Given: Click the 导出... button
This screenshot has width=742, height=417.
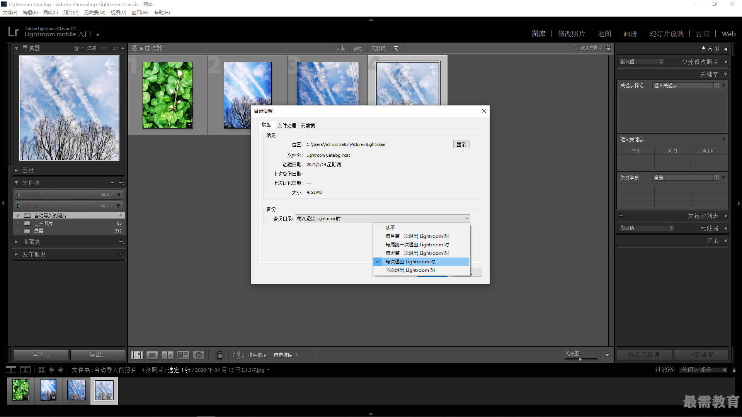Looking at the screenshot, I should click(x=97, y=354).
